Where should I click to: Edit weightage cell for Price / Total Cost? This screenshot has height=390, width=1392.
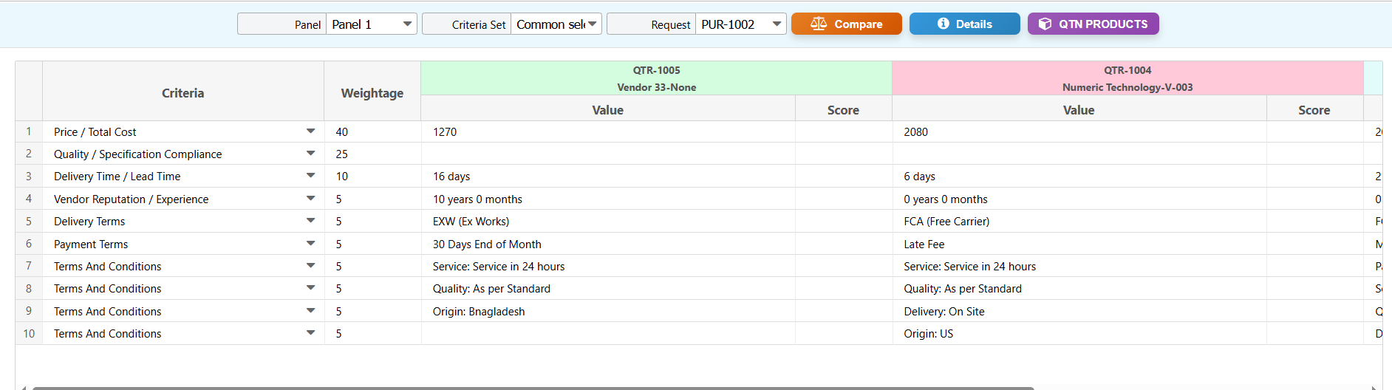pyautogui.click(x=372, y=131)
